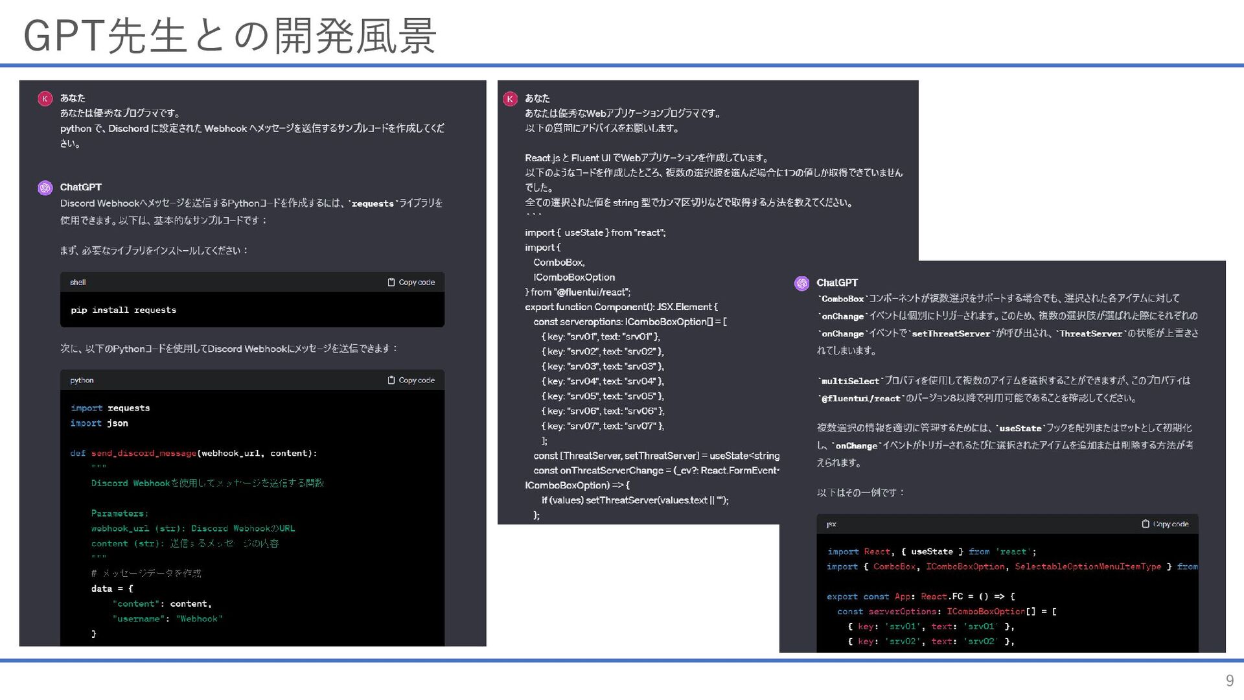Click the srv04 option line in prompt
1244x700 pixels.
click(603, 382)
